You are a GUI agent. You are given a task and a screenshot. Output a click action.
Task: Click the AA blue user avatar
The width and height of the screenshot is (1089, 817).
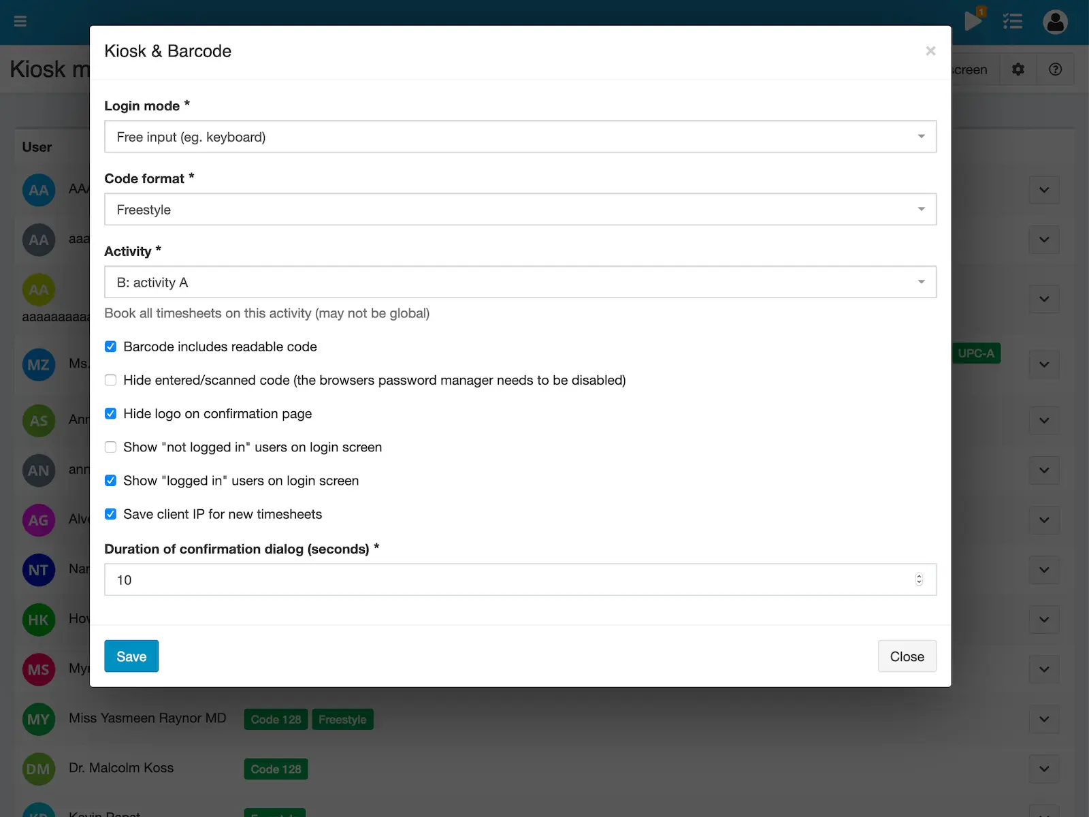click(39, 190)
